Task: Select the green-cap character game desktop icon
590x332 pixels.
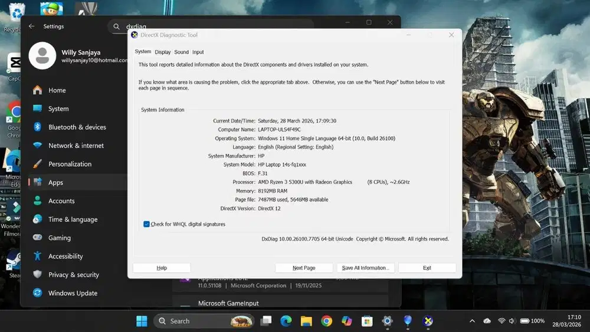Action: point(51,8)
